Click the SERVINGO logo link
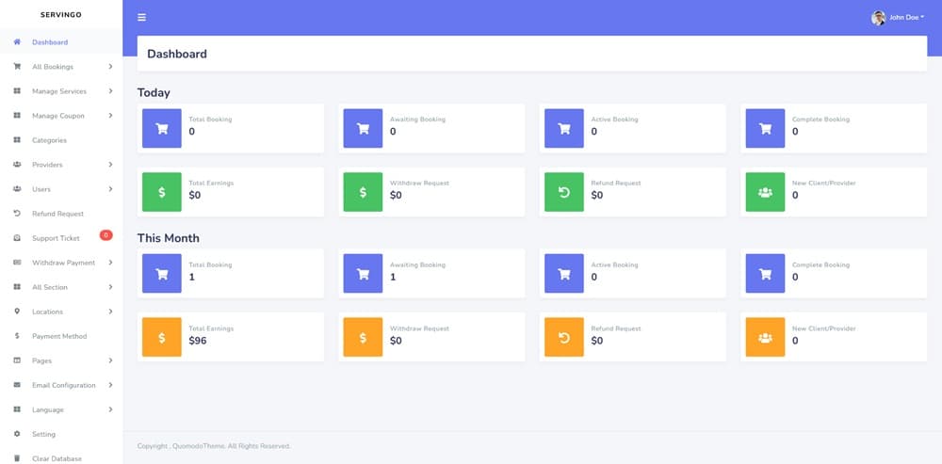This screenshot has height=464, width=942. (61, 15)
